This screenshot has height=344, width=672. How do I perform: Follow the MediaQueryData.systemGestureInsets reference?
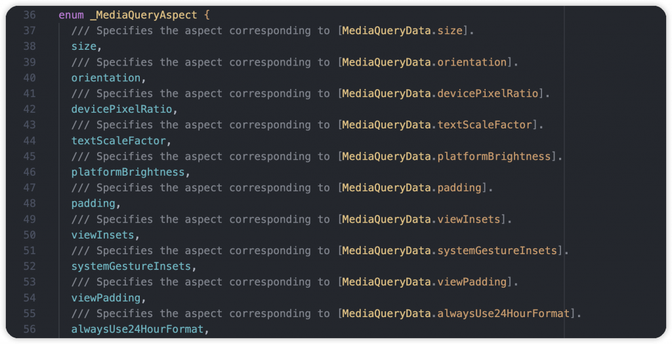[x=450, y=250]
